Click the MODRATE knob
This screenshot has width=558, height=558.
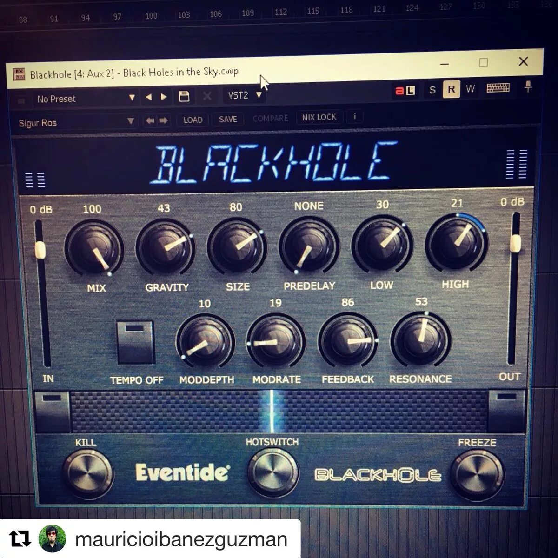(275, 341)
